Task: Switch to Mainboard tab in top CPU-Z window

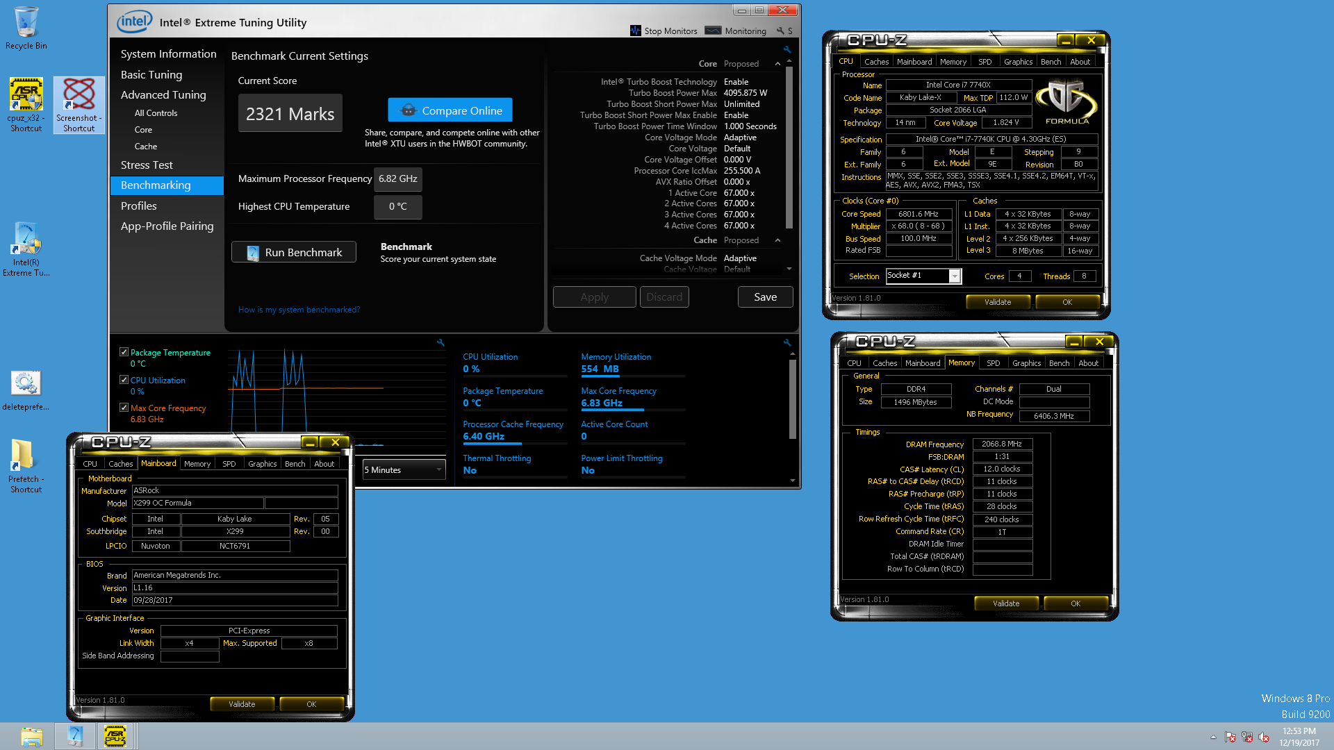Action: pos(914,62)
